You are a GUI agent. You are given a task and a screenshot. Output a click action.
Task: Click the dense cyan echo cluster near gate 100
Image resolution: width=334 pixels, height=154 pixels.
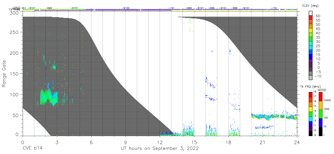(49, 97)
